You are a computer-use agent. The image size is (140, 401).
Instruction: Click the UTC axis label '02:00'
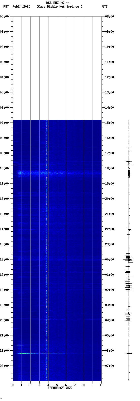tap(110, 290)
